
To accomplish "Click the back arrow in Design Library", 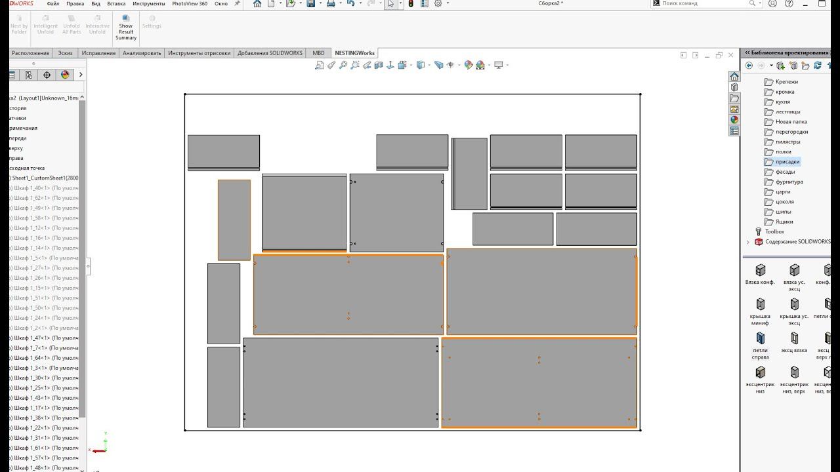I will 749,66.
